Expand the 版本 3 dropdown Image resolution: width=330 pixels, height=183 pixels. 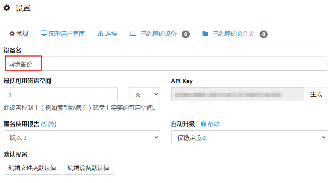point(82,138)
